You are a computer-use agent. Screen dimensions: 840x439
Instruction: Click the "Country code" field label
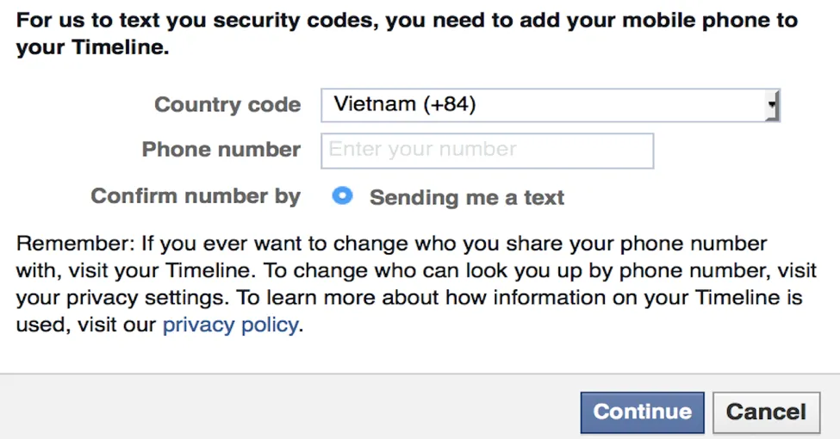click(x=227, y=105)
